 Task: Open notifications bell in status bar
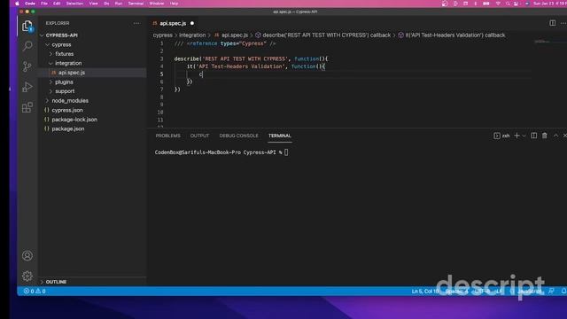(x=563, y=292)
